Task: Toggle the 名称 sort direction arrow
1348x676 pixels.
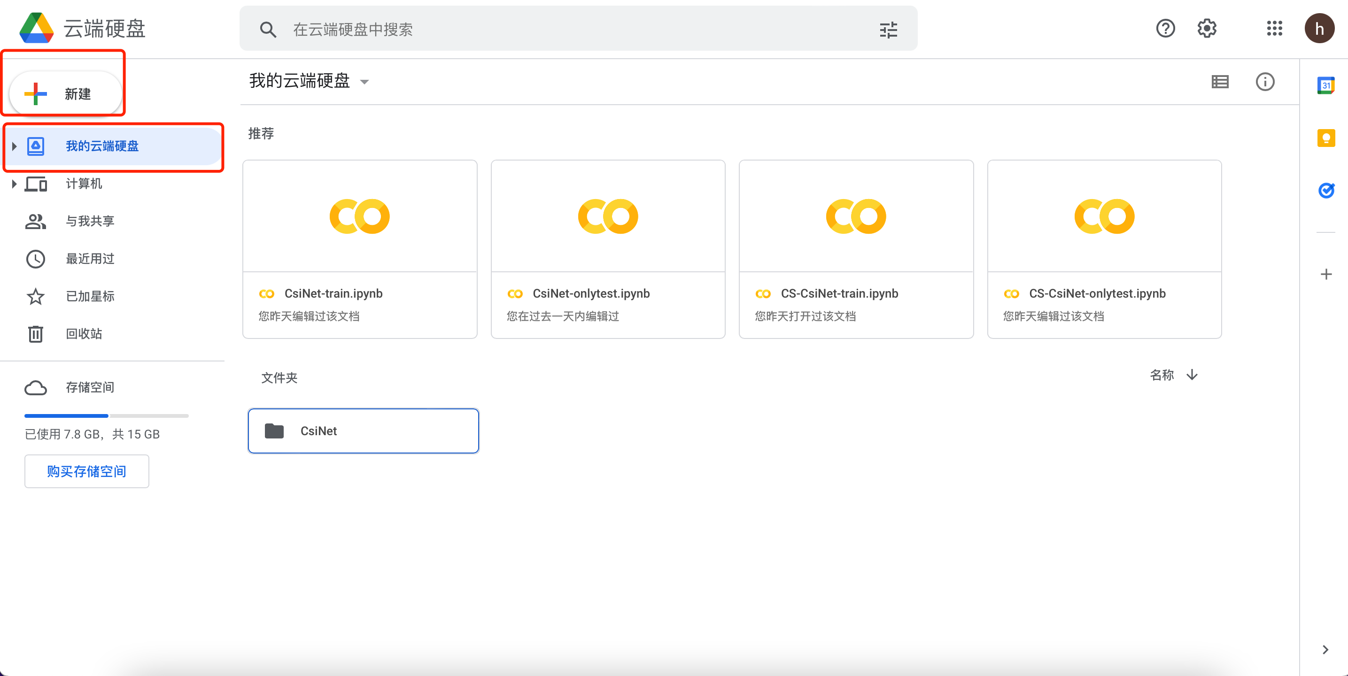Action: (1192, 375)
